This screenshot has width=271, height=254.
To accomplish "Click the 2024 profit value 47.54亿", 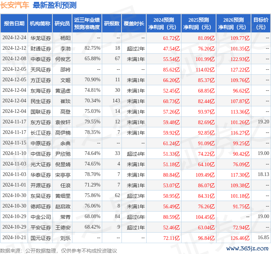I will click(x=171, y=49).
